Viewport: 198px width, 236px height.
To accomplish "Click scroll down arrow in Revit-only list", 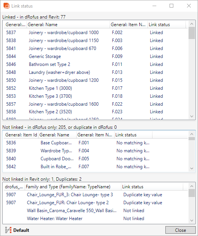I will pyautogui.click(x=192, y=220).
